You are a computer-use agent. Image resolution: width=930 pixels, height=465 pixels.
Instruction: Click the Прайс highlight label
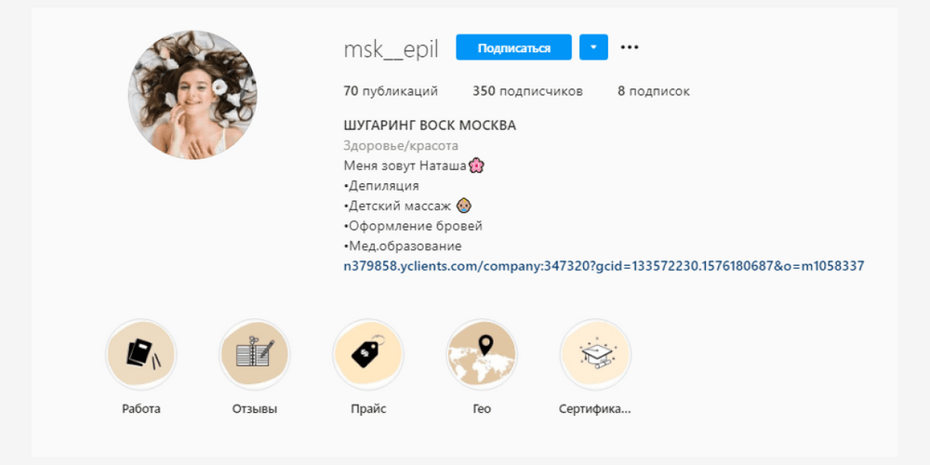(368, 409)
